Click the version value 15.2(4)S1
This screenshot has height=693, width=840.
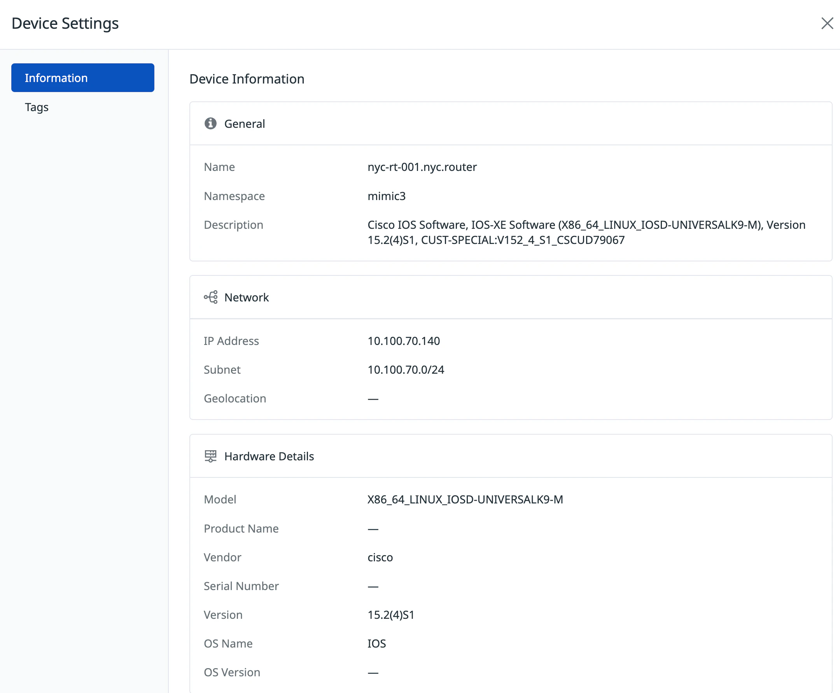(391, 615)
